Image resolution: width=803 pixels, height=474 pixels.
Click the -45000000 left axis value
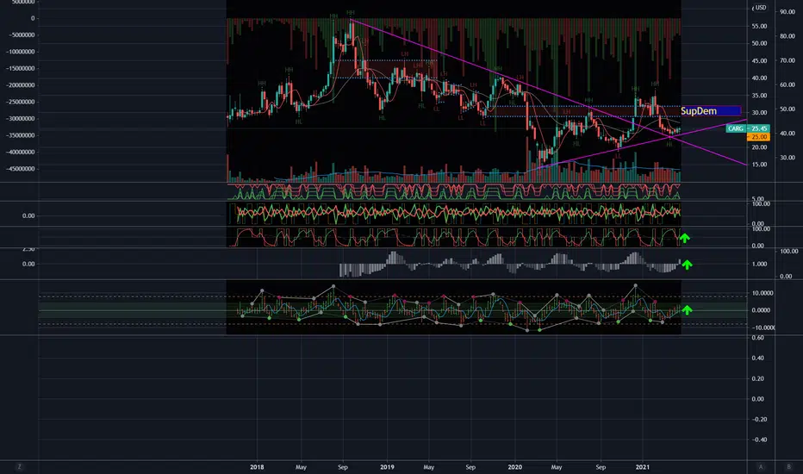(21, 169)
